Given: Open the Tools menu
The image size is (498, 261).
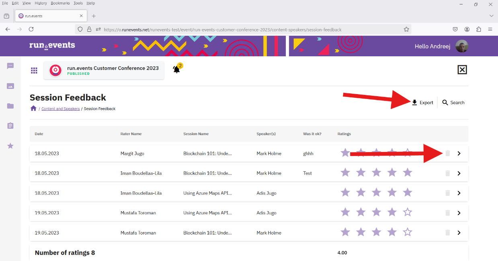Looking at the screenshot, I should [78, 3].
